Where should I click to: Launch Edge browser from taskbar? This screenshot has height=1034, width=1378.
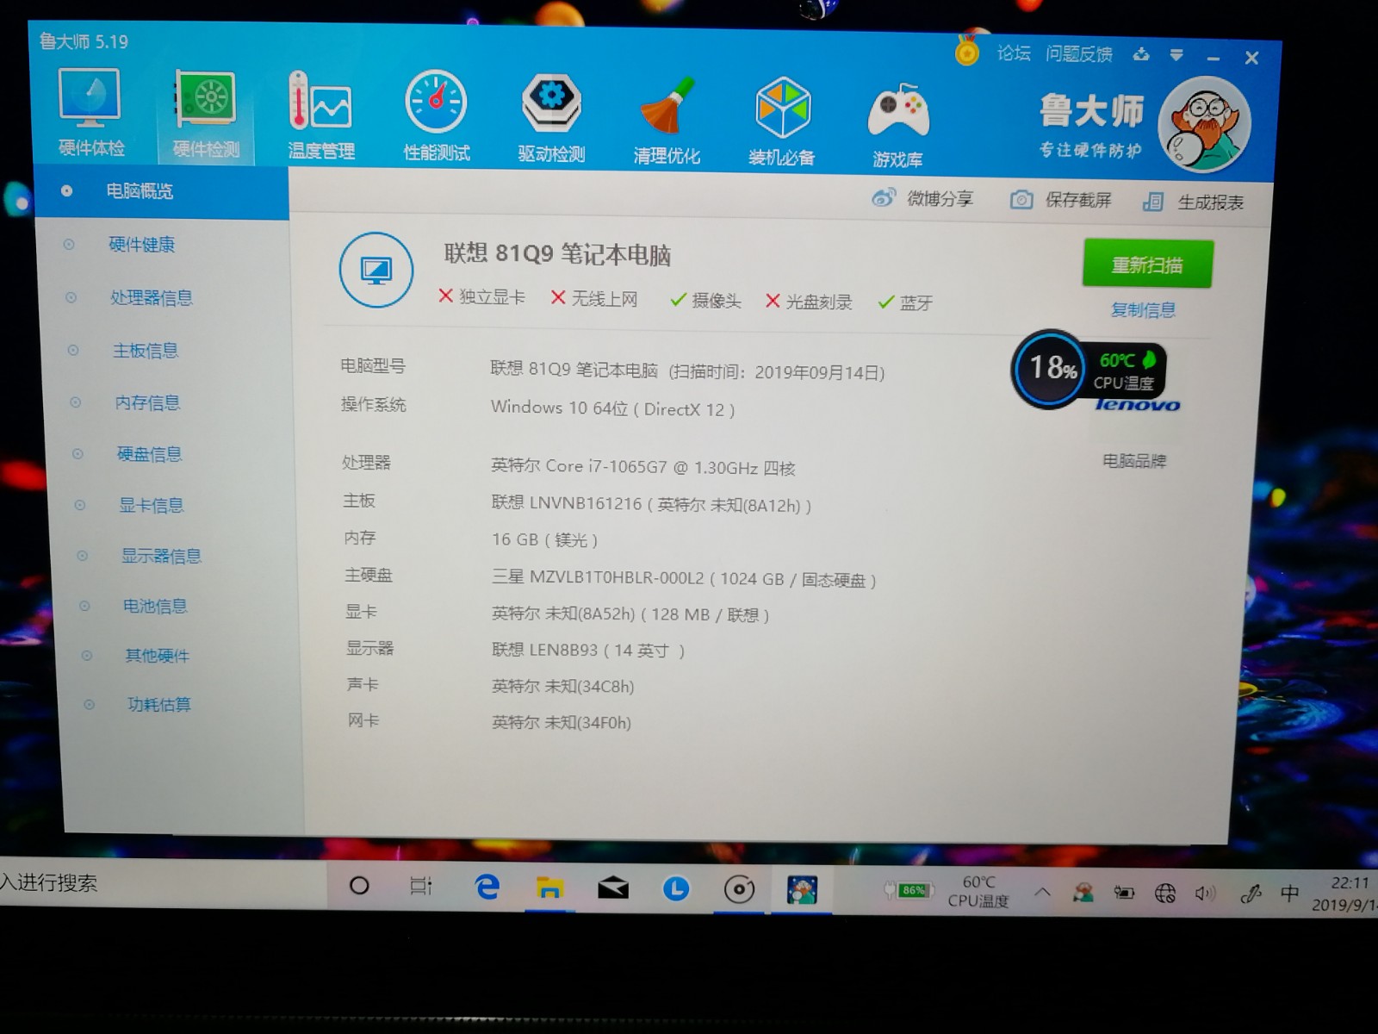[x=487, y=887]
